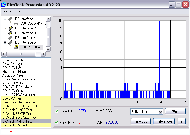Open CD/DVD Info
190x135 pixels.
pyautogui.click(x=12, y=68)
